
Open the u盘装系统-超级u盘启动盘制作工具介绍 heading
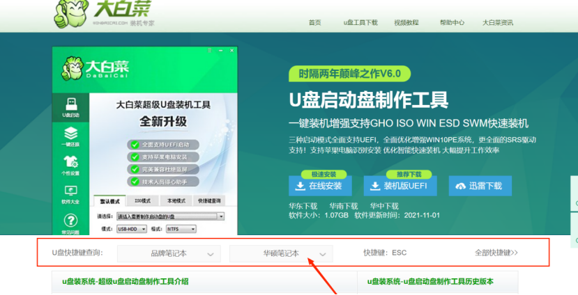click(x=126, y=281)
